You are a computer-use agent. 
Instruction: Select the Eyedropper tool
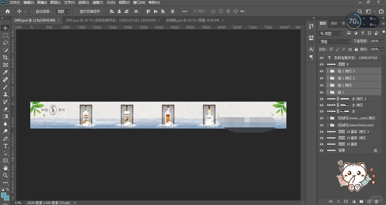tap(5, 72)
